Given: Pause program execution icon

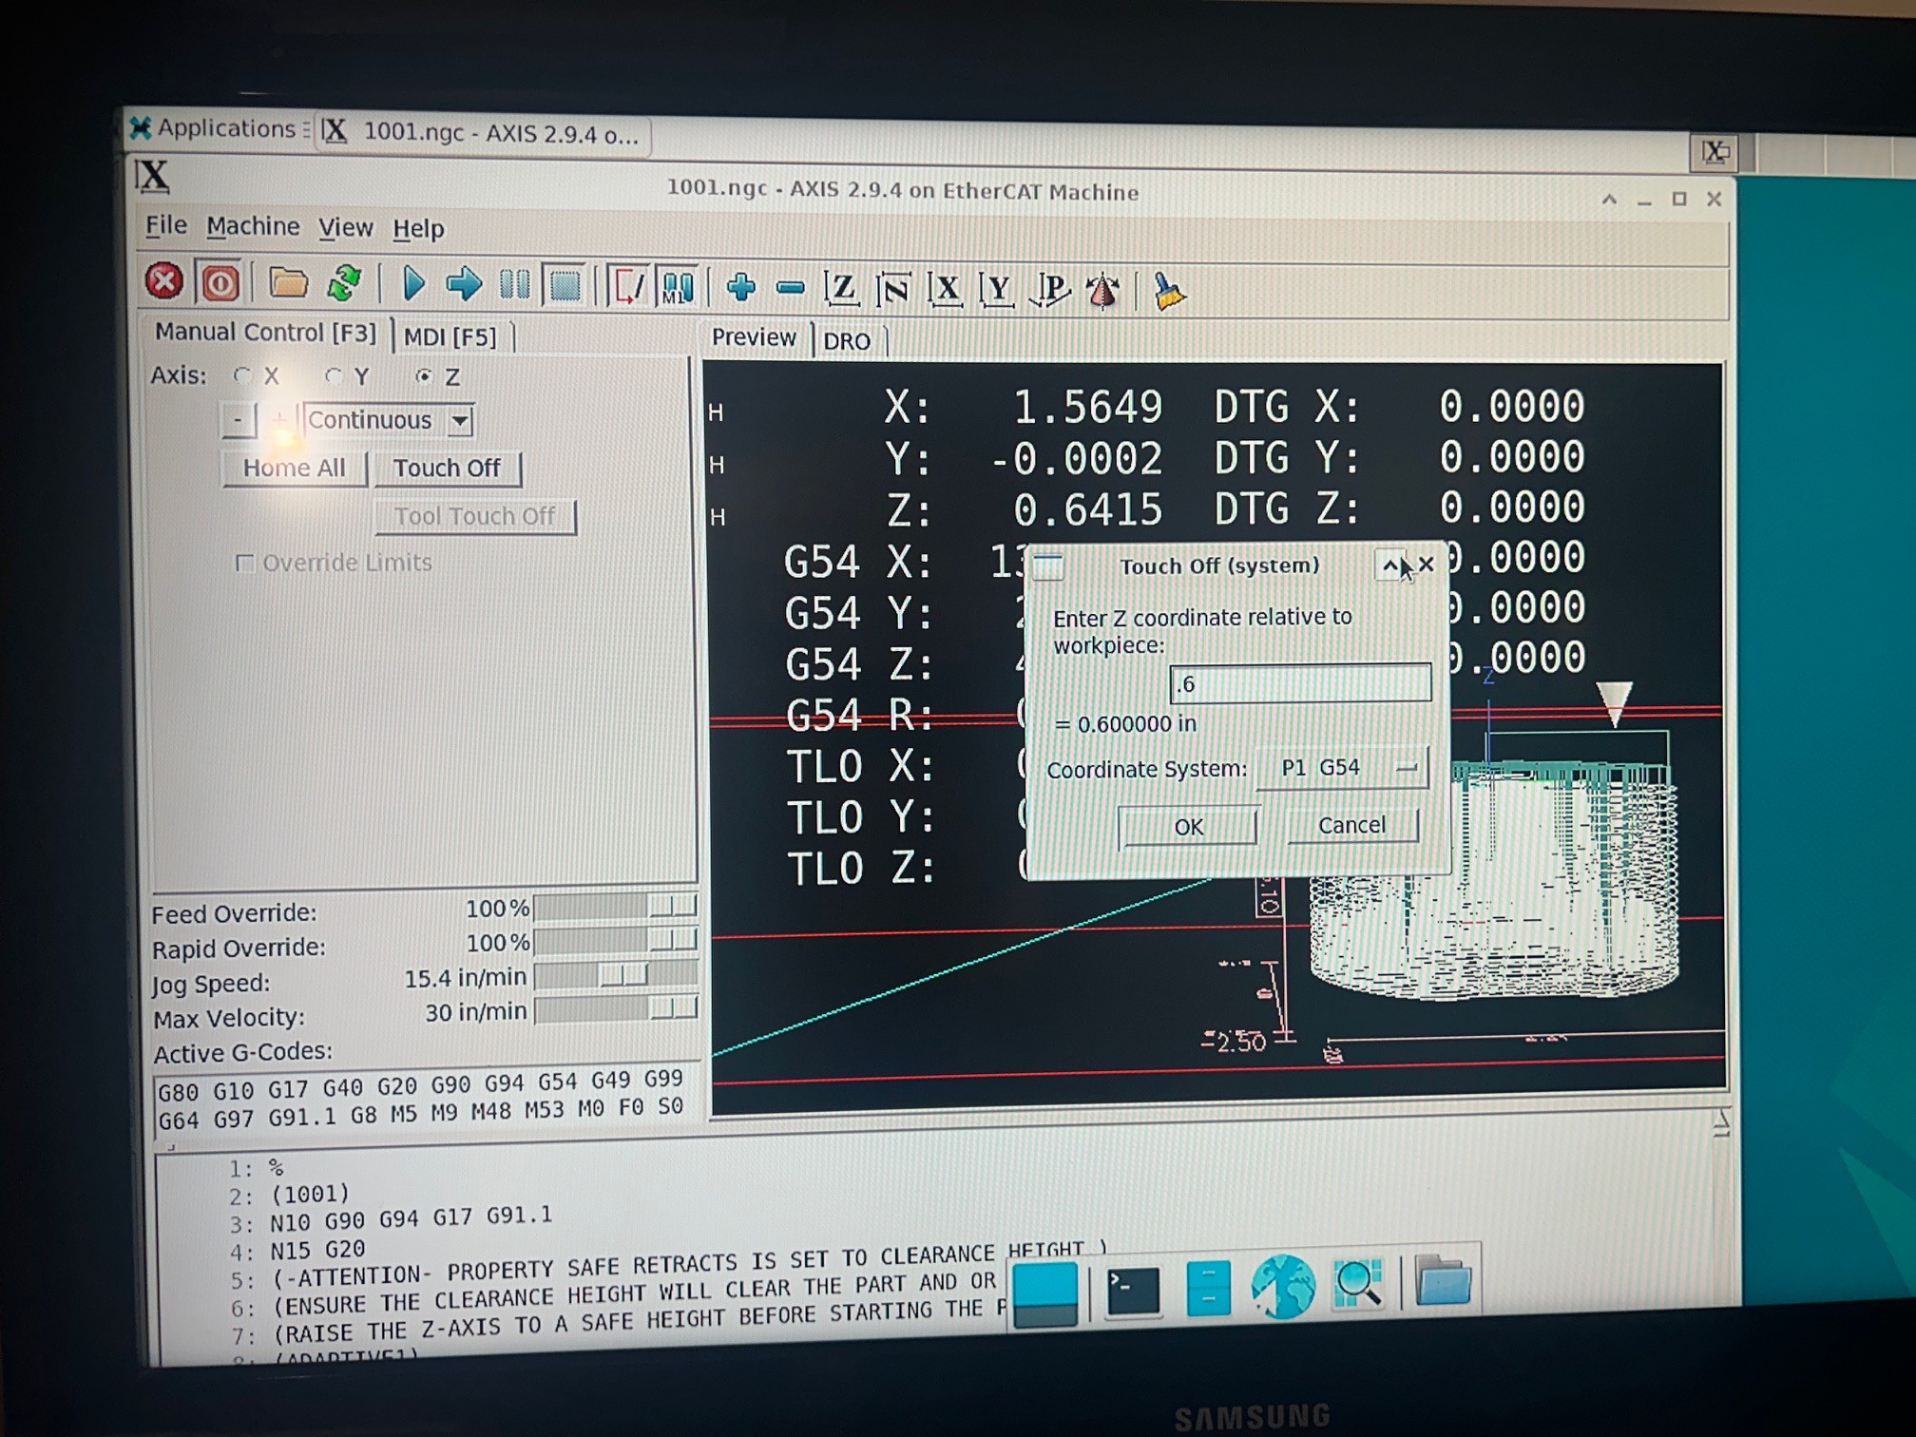Looking at the screenshot, I should click(514, 285).
